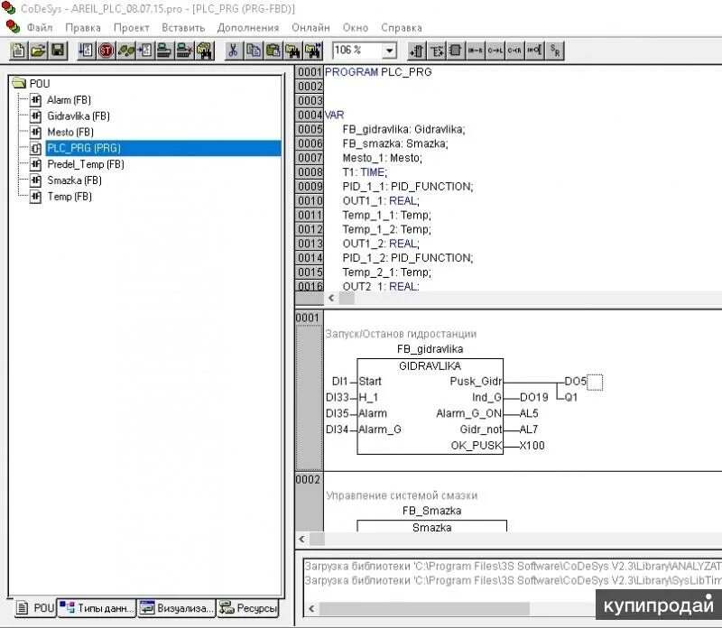Click the X100 output of OK_PUSK
The width and height of the screenshot is (722, 628).
click(x=532, y=446)
